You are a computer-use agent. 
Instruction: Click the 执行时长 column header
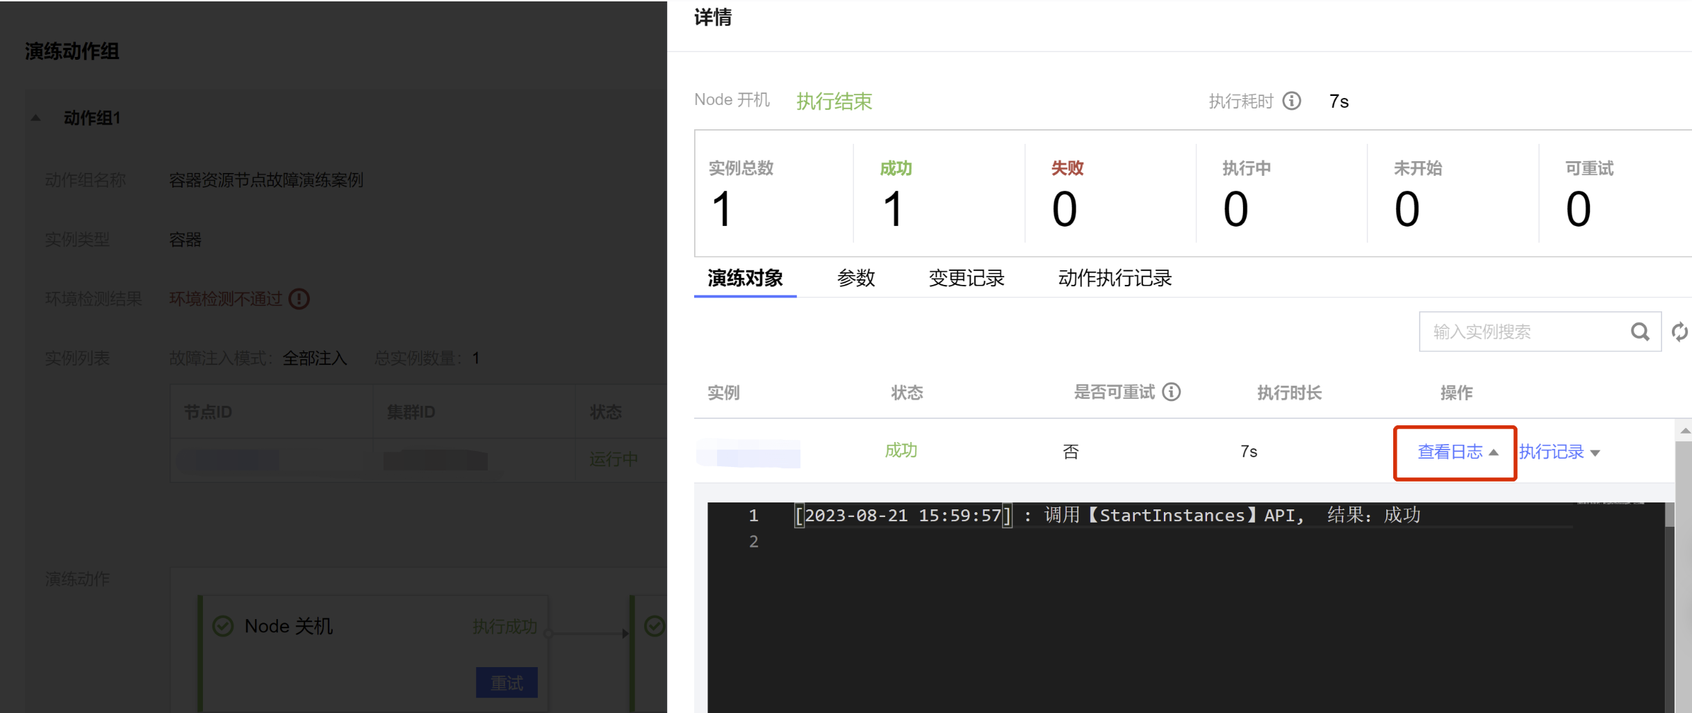1289,393
